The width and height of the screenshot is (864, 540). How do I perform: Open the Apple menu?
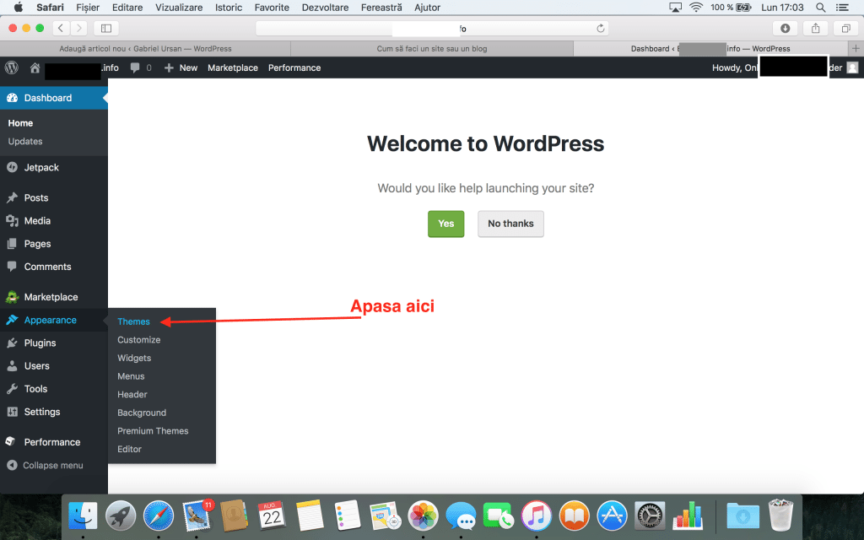coord(19,7)
